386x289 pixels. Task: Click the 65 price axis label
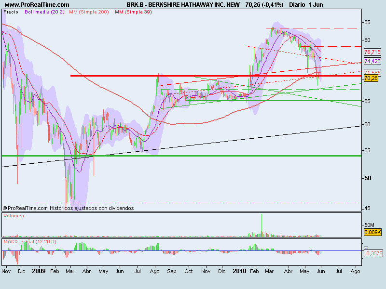[367, 101]
